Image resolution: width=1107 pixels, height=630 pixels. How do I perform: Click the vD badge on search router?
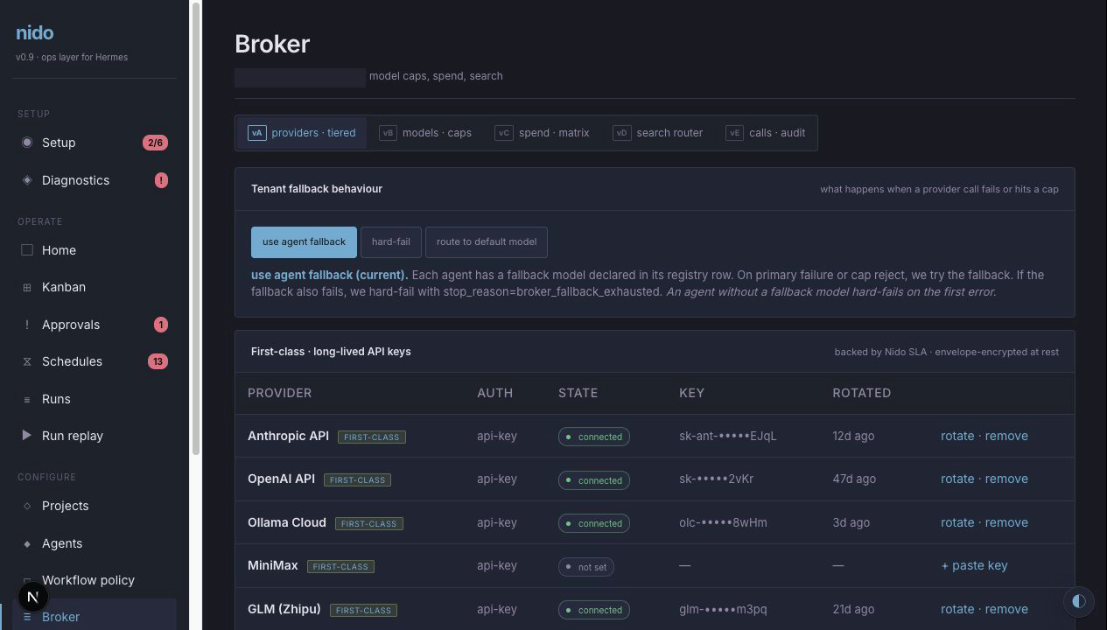click(x=622, y=133)
